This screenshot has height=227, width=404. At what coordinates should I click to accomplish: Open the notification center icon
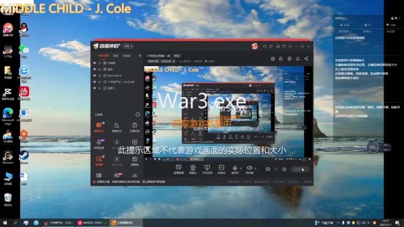pos(397,223)
